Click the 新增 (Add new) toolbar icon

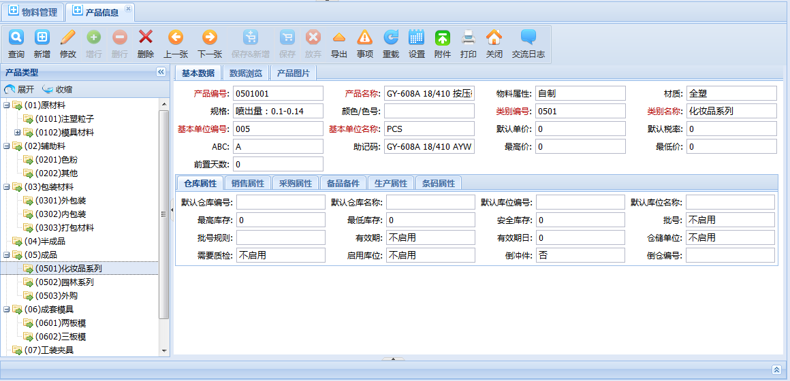tap(42, 38)
